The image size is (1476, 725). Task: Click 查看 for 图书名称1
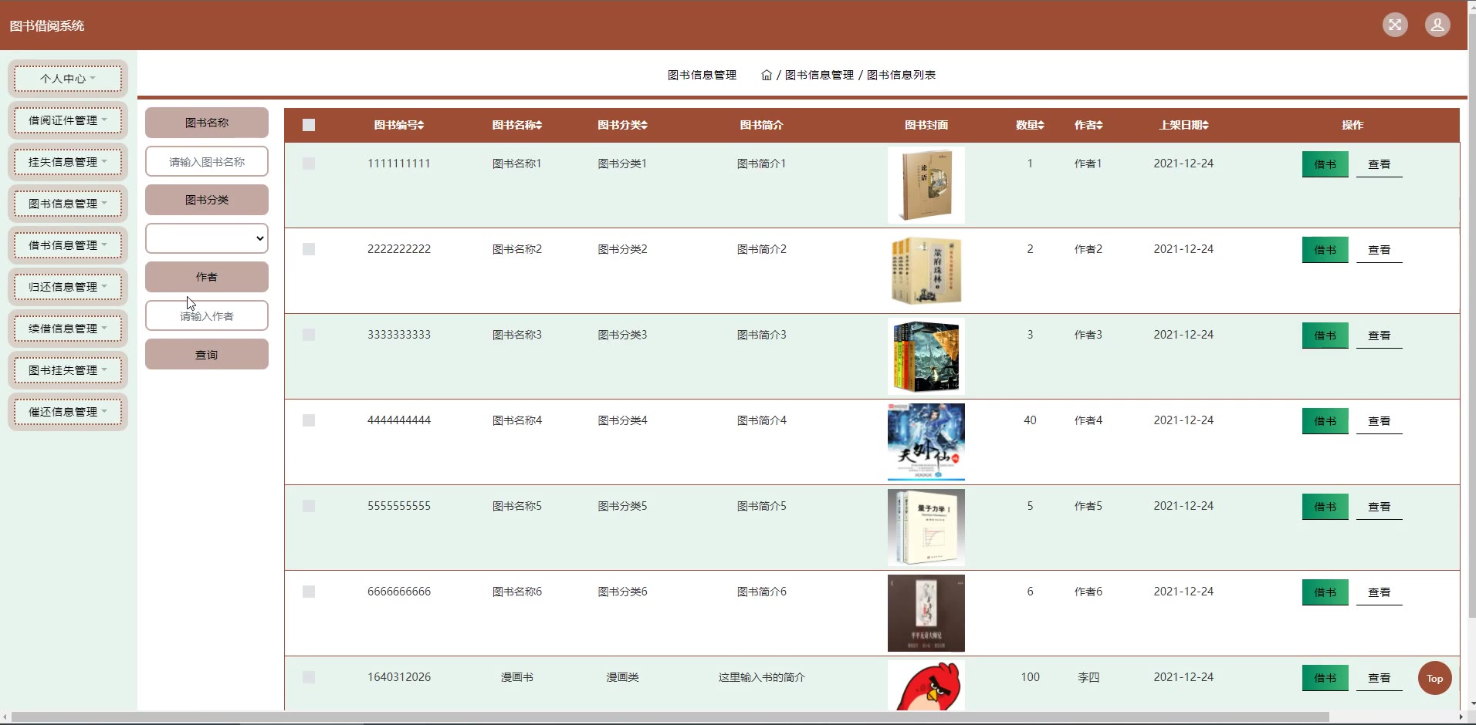coord(1380,164)
